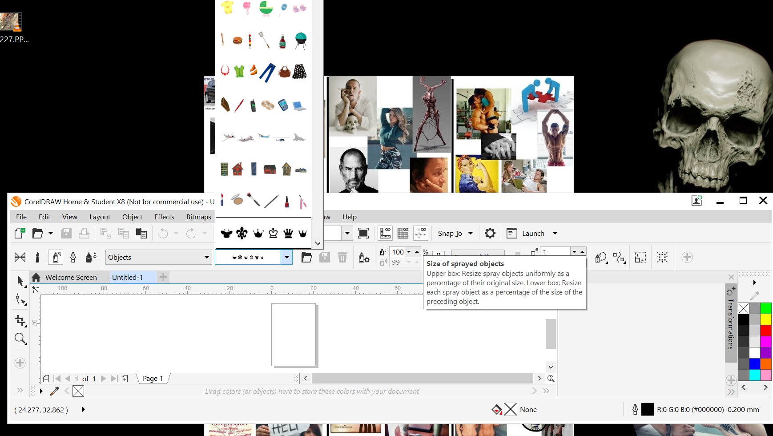The image size is (773, 436).
Task: Expand the Objects category dropdown
Action: point(206,257)
